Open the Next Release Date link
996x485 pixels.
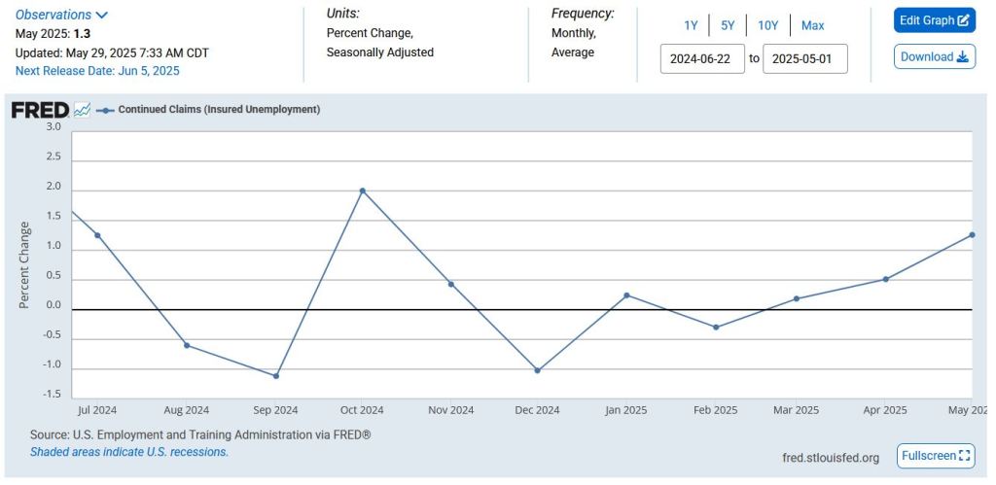97,71
